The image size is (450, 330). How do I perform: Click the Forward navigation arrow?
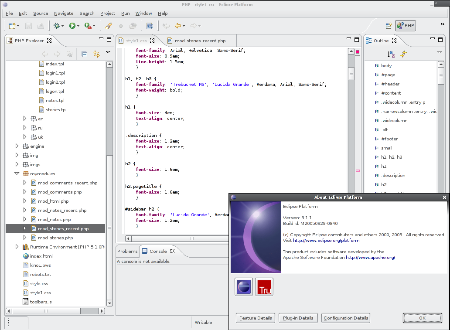tap(194, 26)
